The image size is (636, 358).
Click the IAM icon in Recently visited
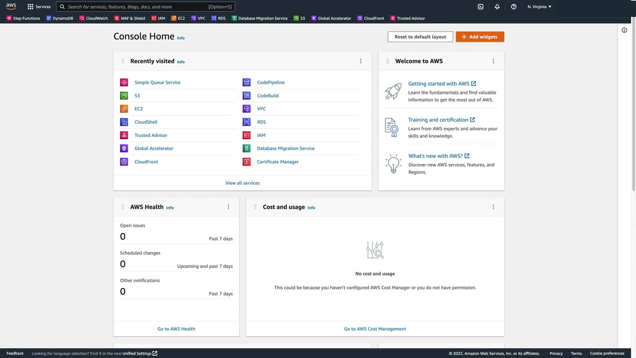(x=246, y=135)
